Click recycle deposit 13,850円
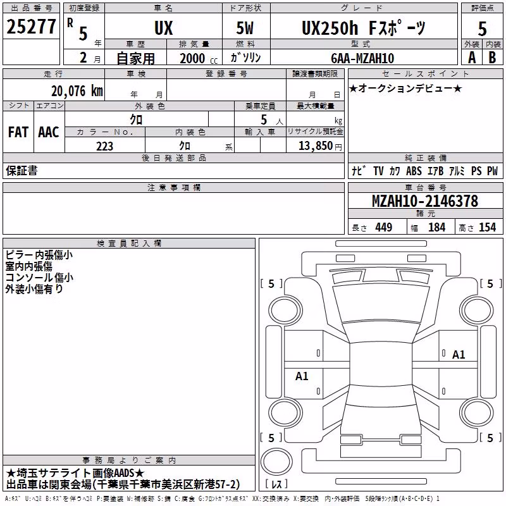Image resolution: width=506 pixels, height=506 pixels. [x=320, y=146]
